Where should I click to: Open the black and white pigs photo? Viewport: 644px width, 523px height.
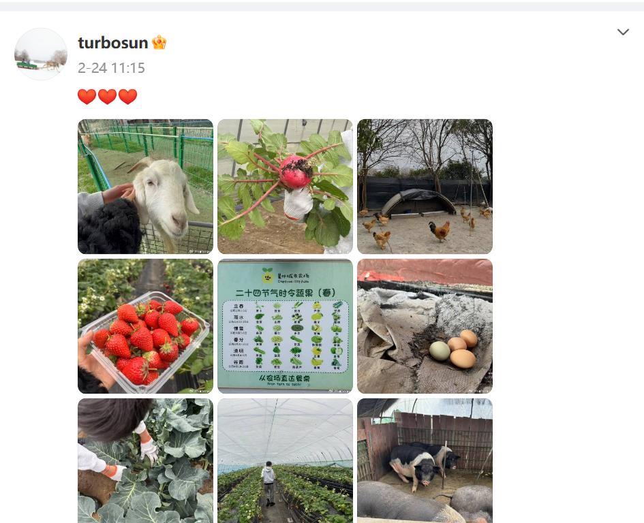[425, 460]
